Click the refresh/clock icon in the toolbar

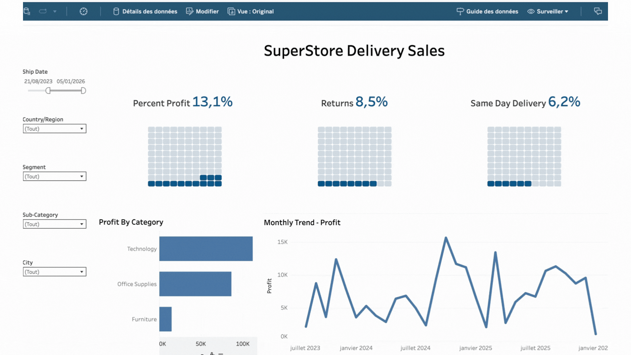[x=83, y=11]
